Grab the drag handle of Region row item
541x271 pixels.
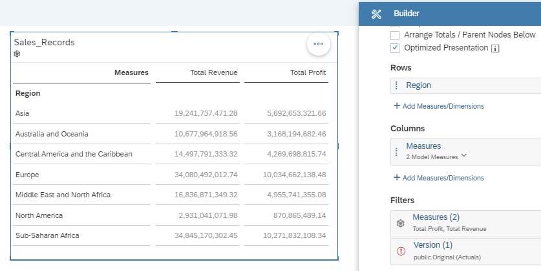pos(396,85)
